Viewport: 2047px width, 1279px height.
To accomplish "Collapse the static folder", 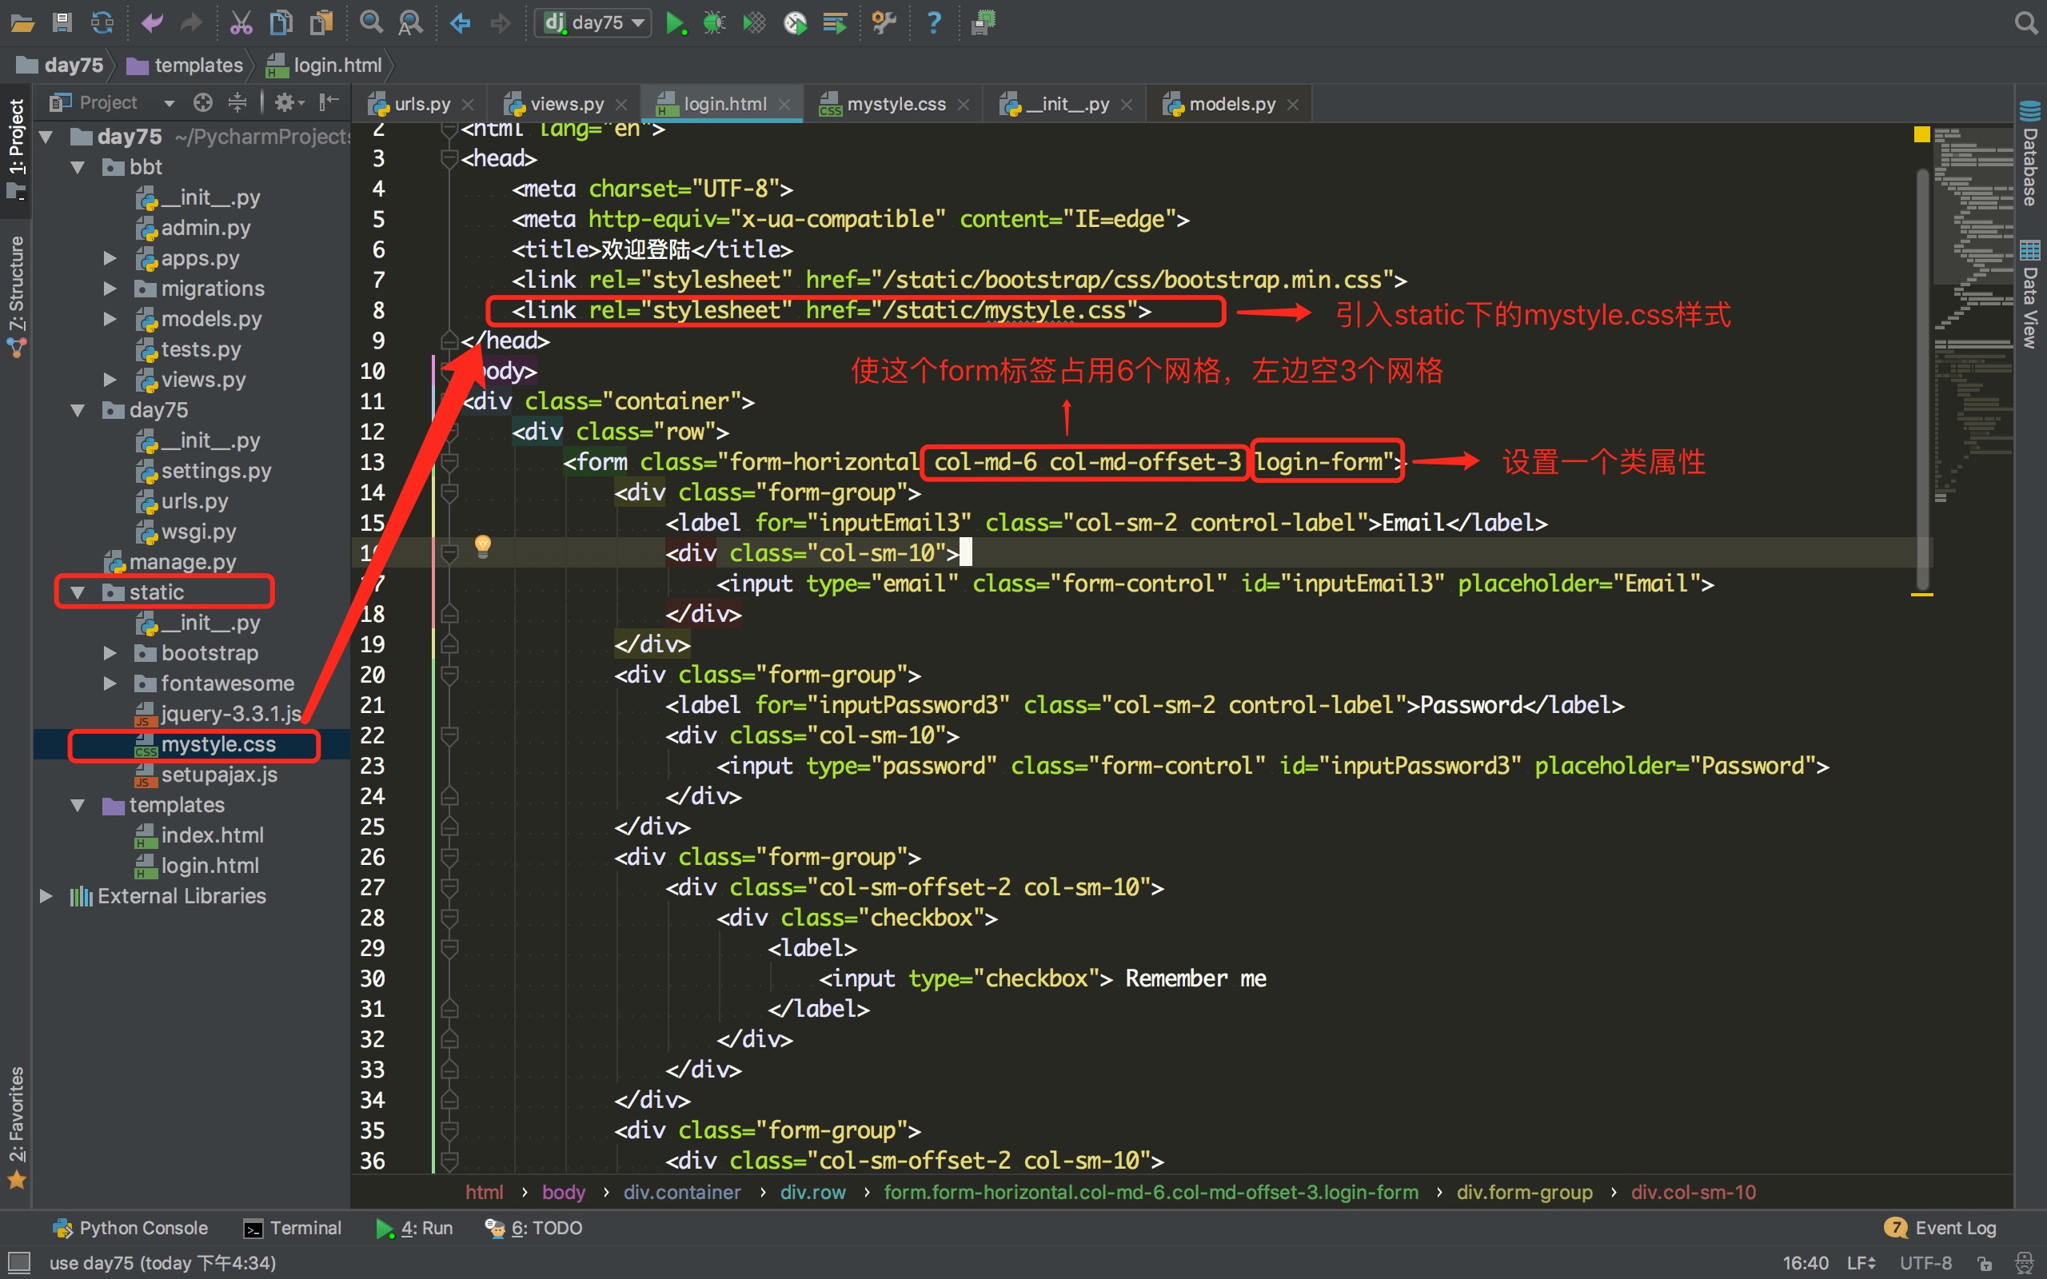I will pos(78,592).
